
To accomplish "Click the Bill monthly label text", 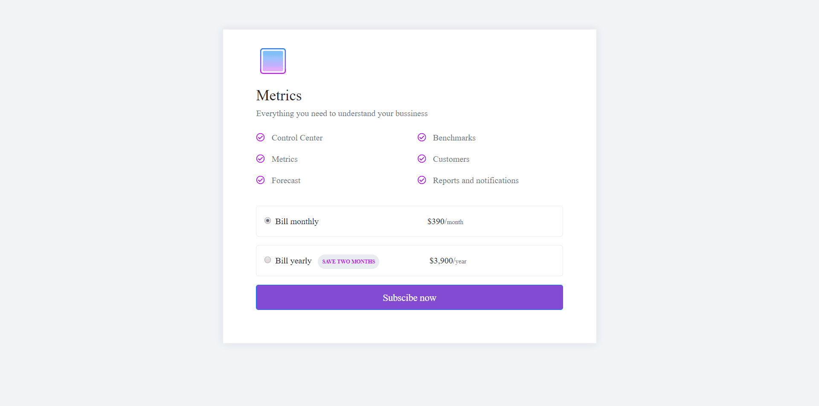I will (x=296, y=221).
